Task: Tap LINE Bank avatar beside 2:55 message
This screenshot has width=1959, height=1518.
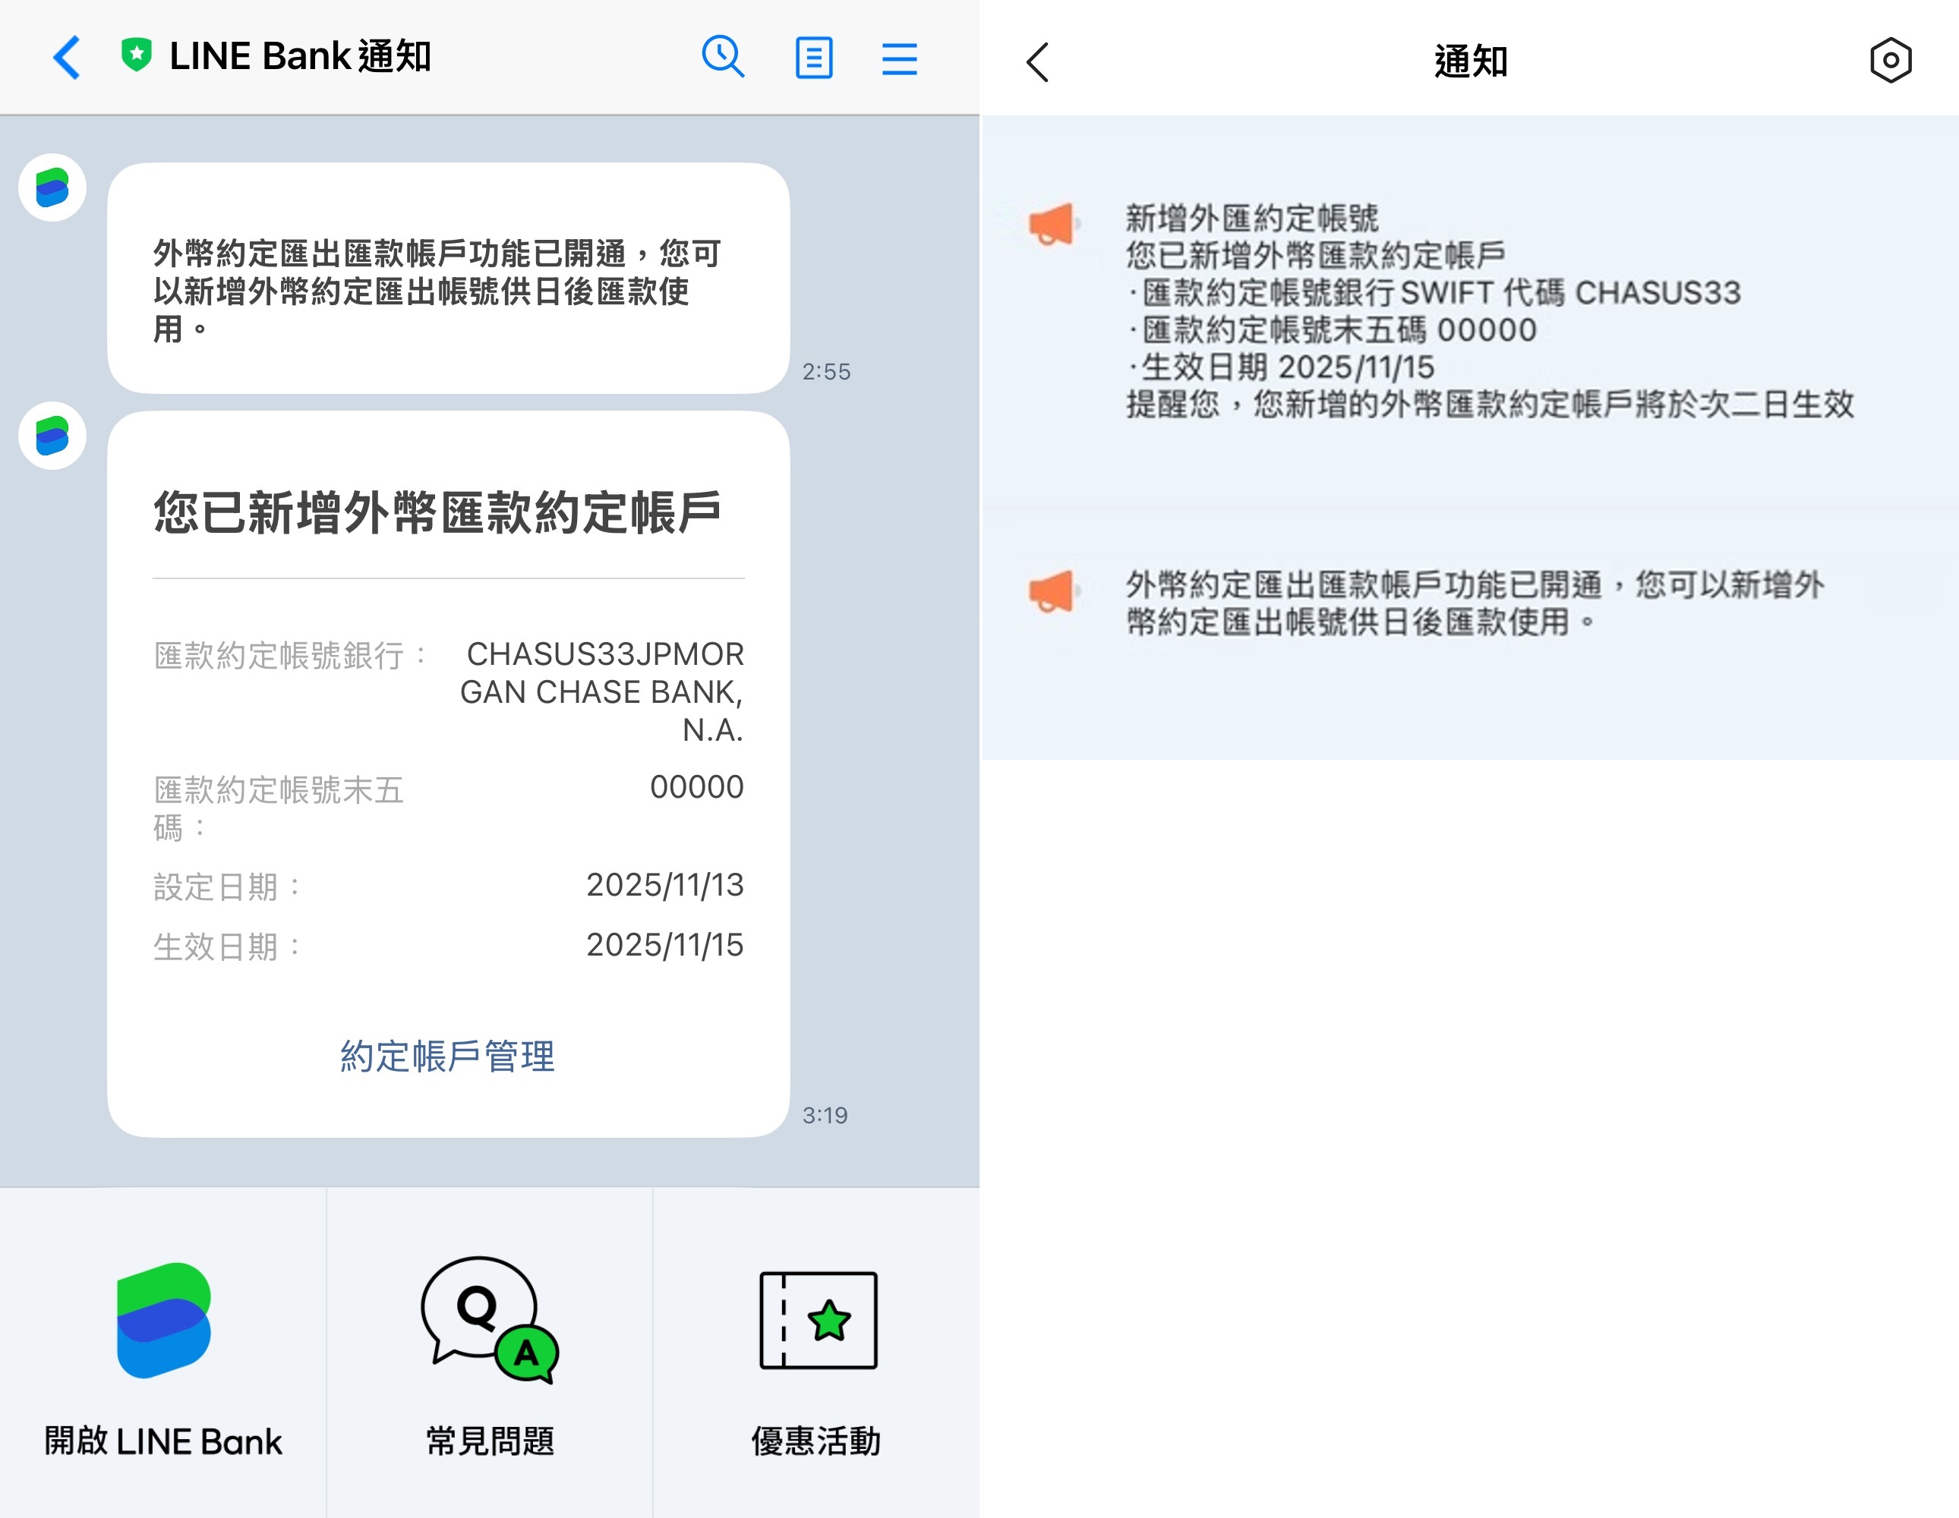Action: point(53,187)
